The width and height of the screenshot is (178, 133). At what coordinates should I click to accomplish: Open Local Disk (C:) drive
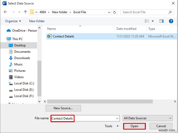(24, 83)
